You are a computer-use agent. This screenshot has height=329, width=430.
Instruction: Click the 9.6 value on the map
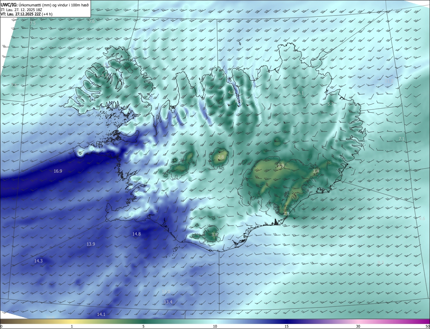[422, 218]
